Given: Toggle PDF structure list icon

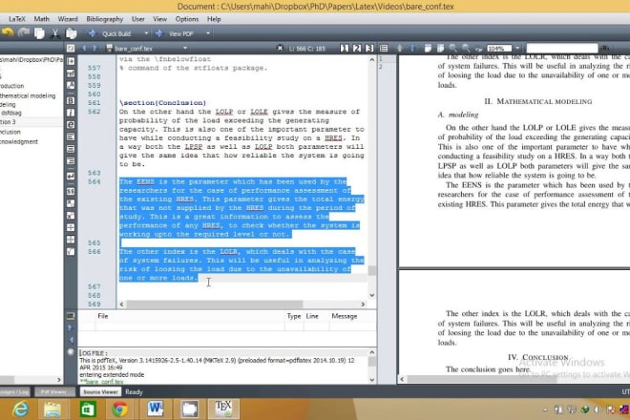Looking at the screenshot, I should (x=384, y=49).
